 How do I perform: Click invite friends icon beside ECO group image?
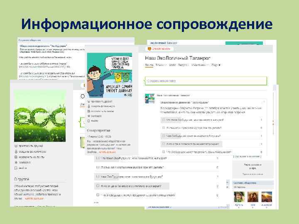pyautogui.click(x=16, y=146)
